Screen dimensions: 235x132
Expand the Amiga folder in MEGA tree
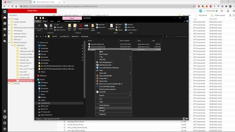(9, 19)
